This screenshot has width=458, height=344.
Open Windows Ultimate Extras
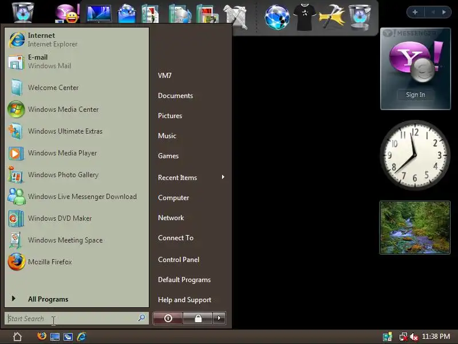(x=77, y=131)
